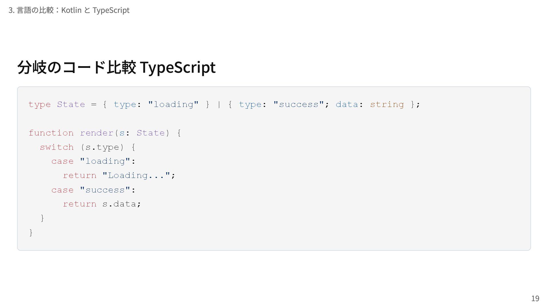Click "State" in the type declaration line

pyautogui.click(x=71, y=104)
